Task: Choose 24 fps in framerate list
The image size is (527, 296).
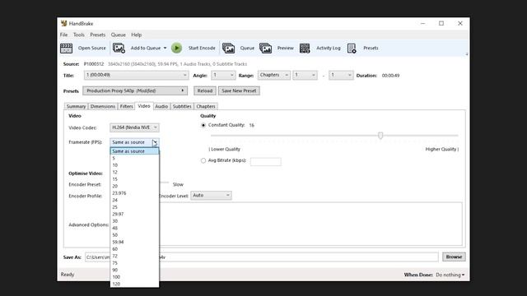Action: click(x=134, y=200)
